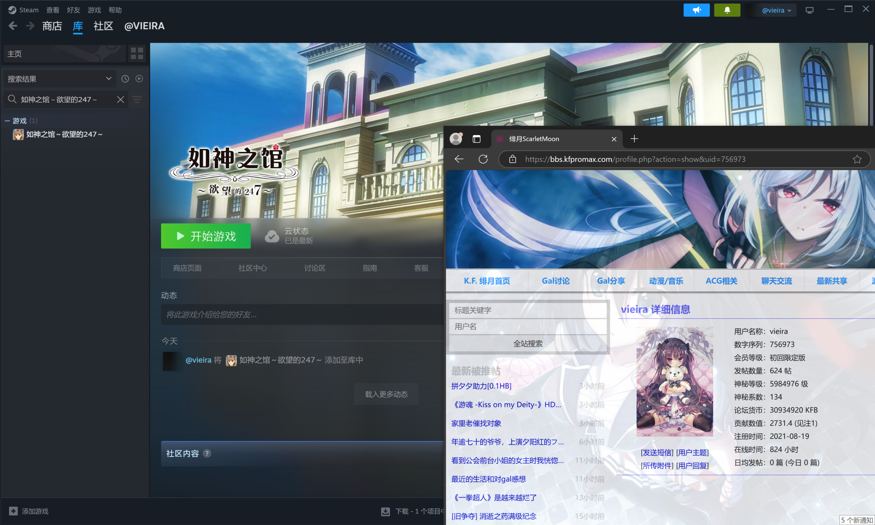Toggle ready-to-play filter icon

139,79
